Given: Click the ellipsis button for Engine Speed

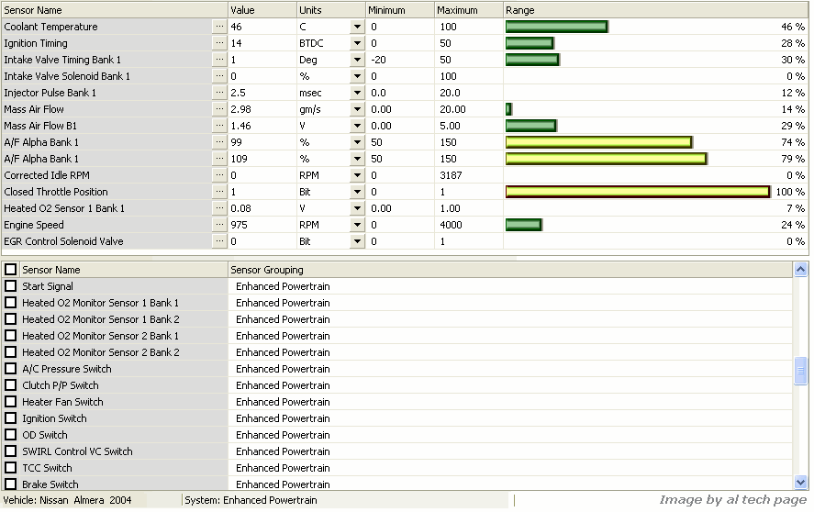Looking at the screenshot, I should (x=218, y=225).
